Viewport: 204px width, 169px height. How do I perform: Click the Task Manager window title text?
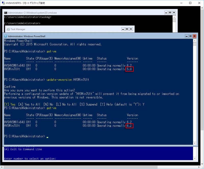tap(18, 29)
